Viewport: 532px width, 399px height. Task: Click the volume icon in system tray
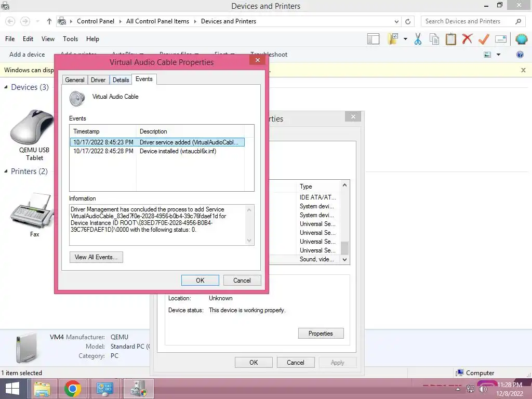coord(483,389)
